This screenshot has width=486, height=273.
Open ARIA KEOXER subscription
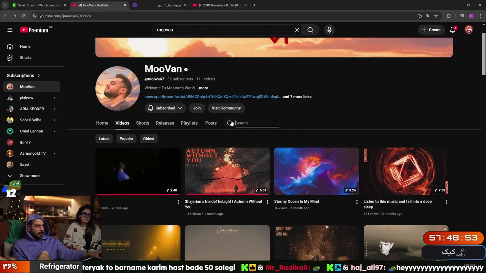(32, 109)
